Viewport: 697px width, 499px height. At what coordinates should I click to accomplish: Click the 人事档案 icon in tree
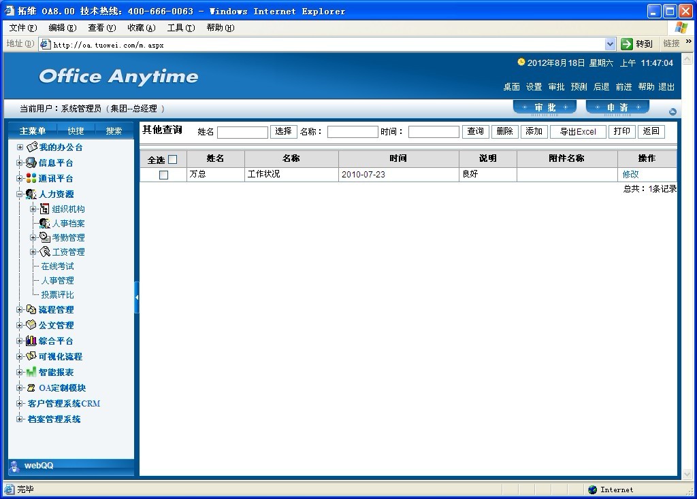point(45,223)
